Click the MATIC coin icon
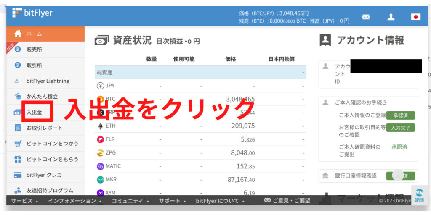 tap(100, 166)
